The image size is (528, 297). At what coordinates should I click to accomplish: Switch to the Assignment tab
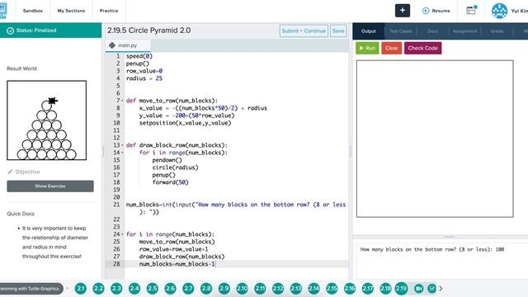[x=464, y=31]
